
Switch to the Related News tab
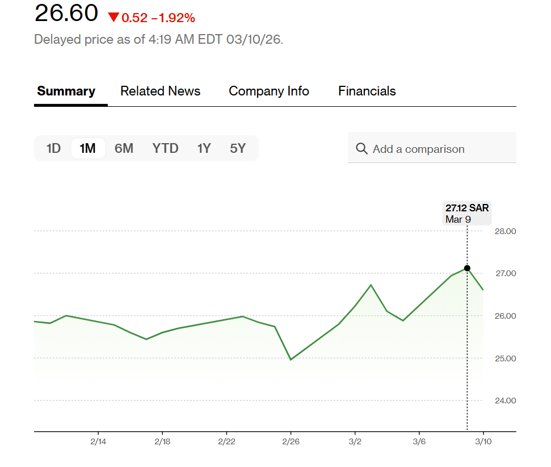tap(160, 91)
